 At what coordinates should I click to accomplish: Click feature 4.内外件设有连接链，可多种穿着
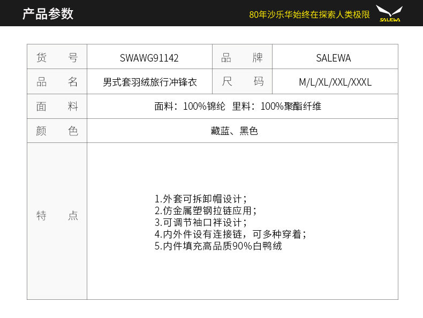[x=231, y=234]
